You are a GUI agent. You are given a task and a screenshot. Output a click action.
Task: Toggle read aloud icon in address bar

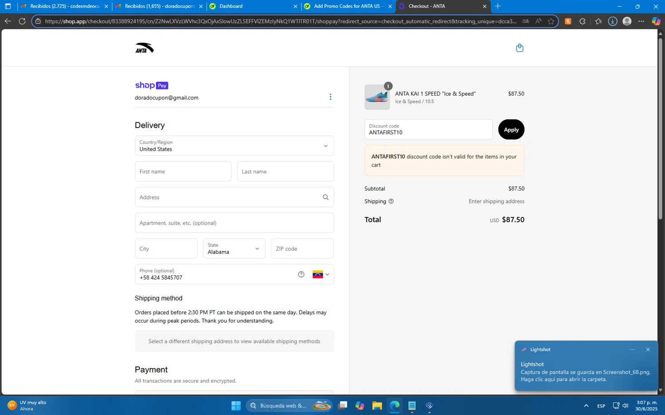click(x=538, y=21)
